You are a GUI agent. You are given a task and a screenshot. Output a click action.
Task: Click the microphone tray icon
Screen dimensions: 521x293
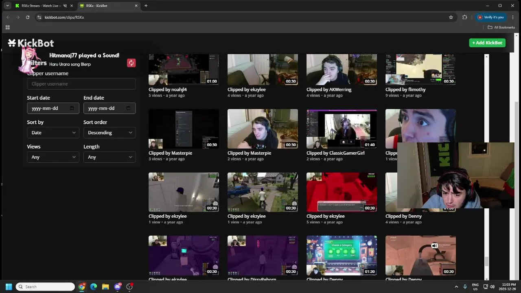click(x=465, y=287)
